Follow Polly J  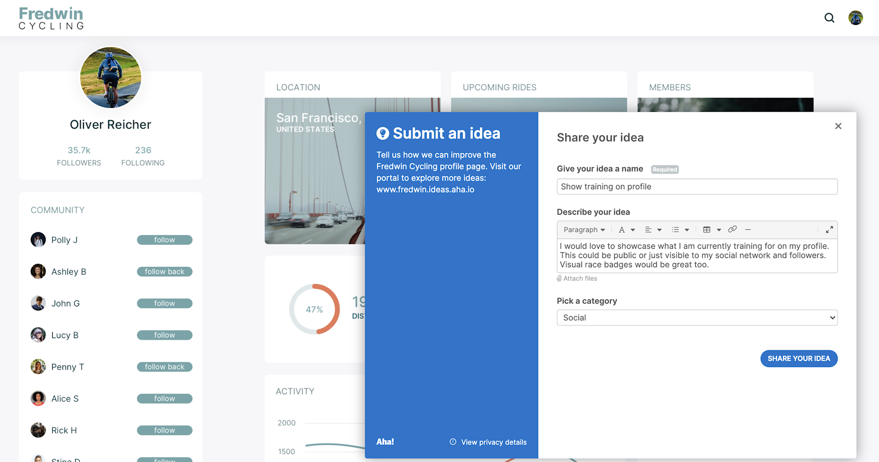(164, 240)
